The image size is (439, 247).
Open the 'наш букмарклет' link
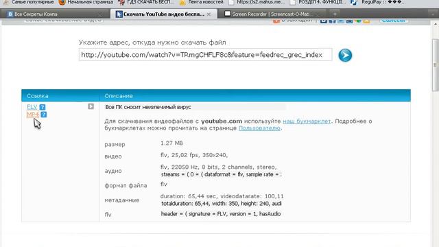pos(307,121)
